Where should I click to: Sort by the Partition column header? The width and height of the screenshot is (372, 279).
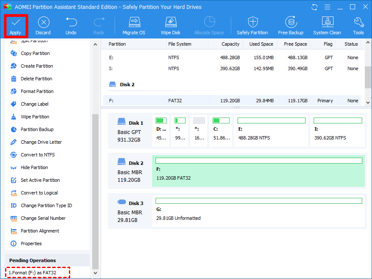[117, 44]
